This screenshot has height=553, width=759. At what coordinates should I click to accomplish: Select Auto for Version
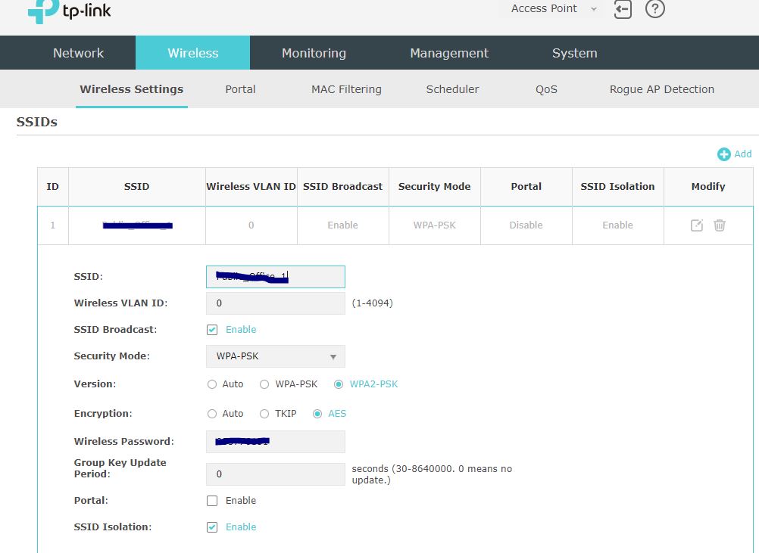[212, 384]
